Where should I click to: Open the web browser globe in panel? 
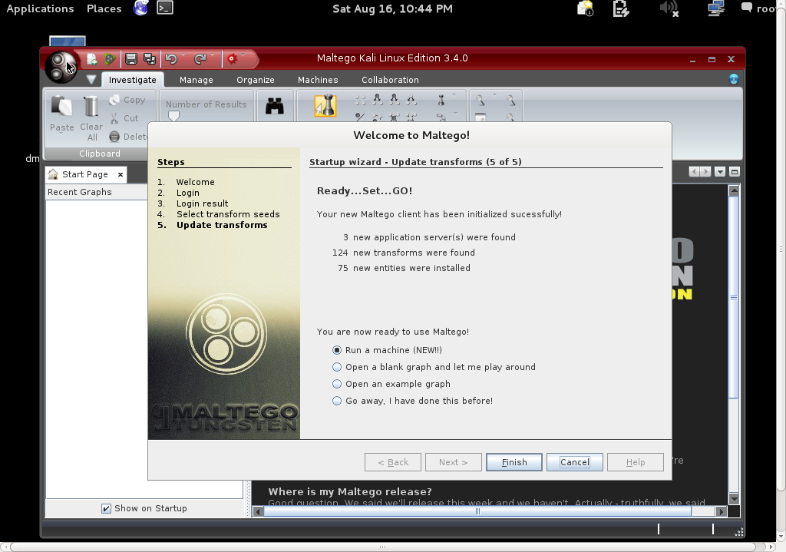(x=141, y=8)
